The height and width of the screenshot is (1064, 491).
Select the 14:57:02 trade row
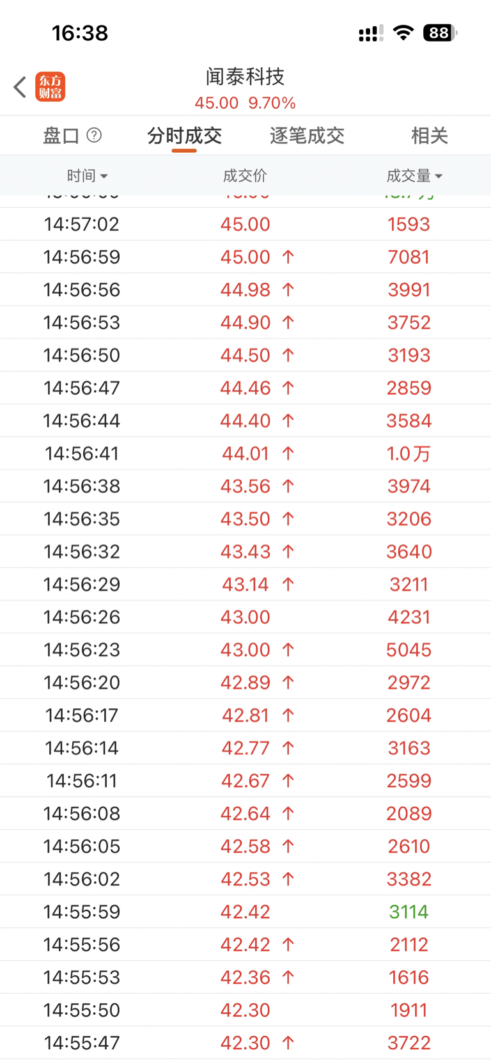(x=245, y=225)
